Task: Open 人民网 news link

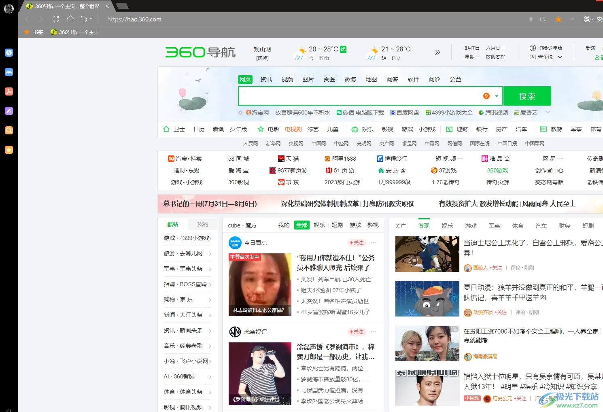Action: pos(251,144)
